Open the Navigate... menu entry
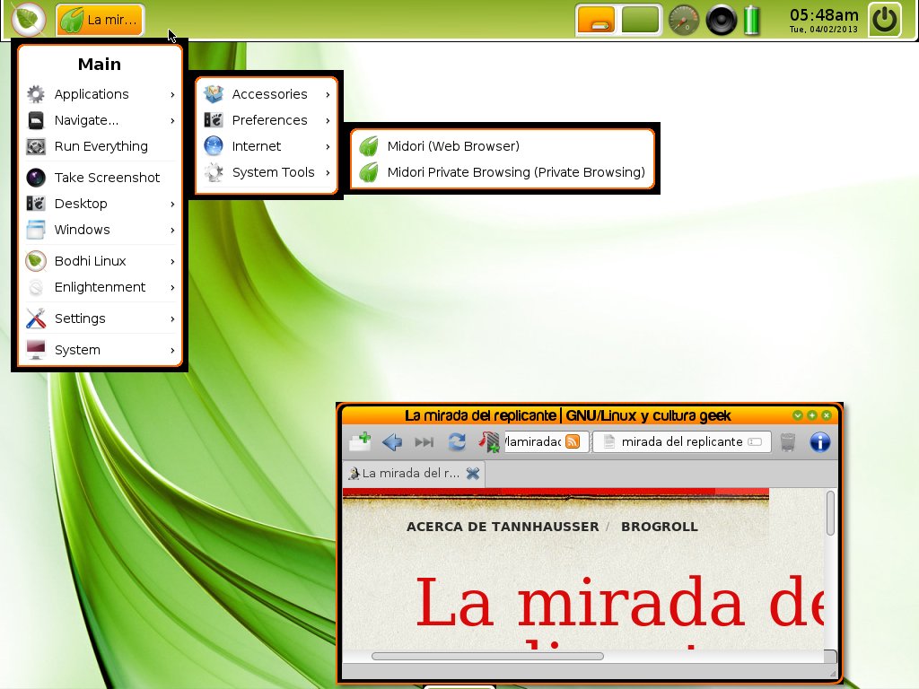Viewport: 919px width, 689px height. 101,121
